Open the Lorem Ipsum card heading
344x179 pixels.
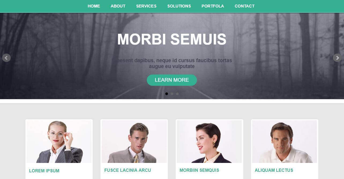[44, 171]
